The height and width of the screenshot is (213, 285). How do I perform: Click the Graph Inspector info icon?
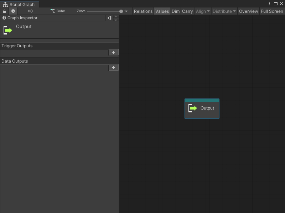[4, 18]
